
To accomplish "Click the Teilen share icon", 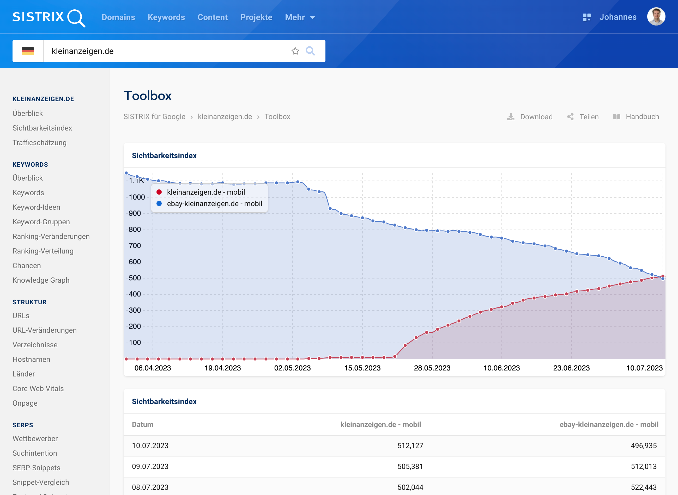I will click(x=570, y=117).
